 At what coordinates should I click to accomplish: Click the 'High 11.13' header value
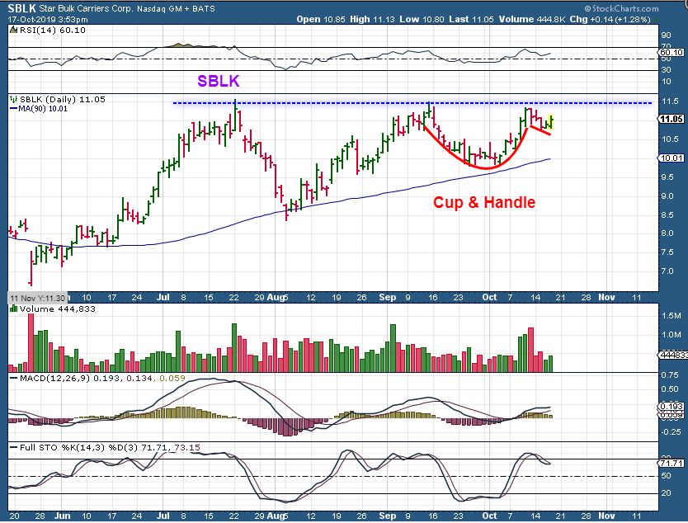pos(373,19)
